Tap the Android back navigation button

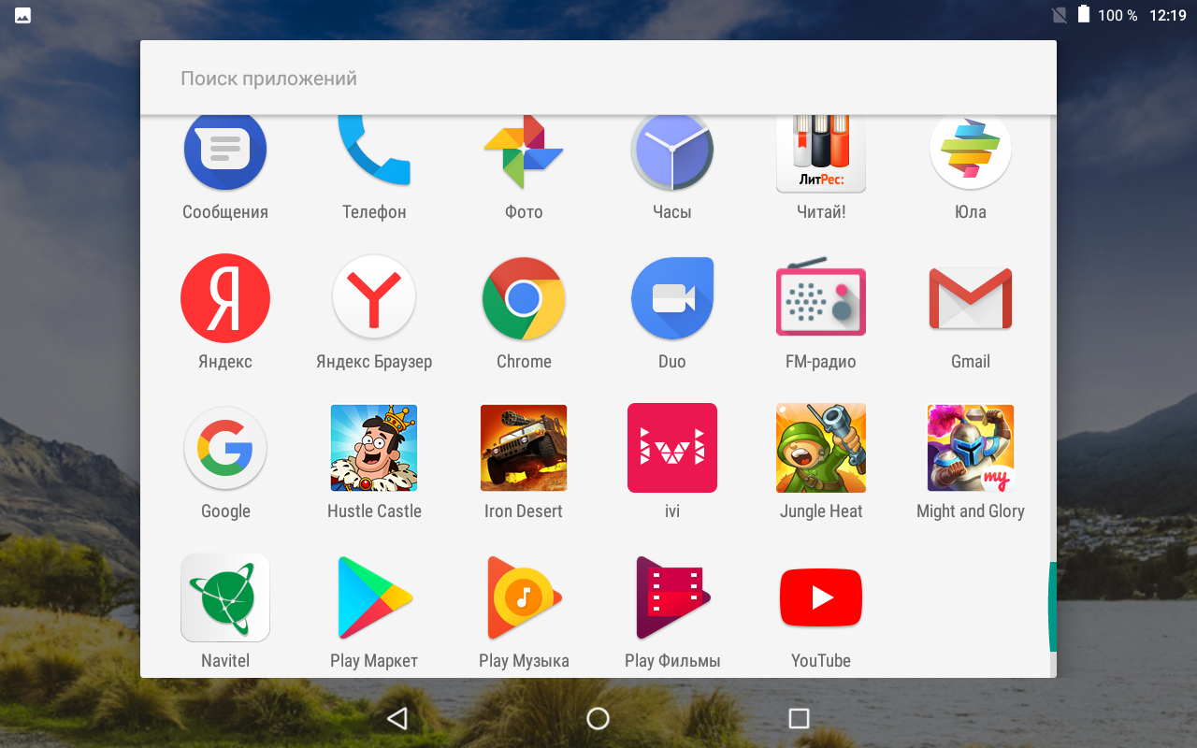click(x=397, y=718)
